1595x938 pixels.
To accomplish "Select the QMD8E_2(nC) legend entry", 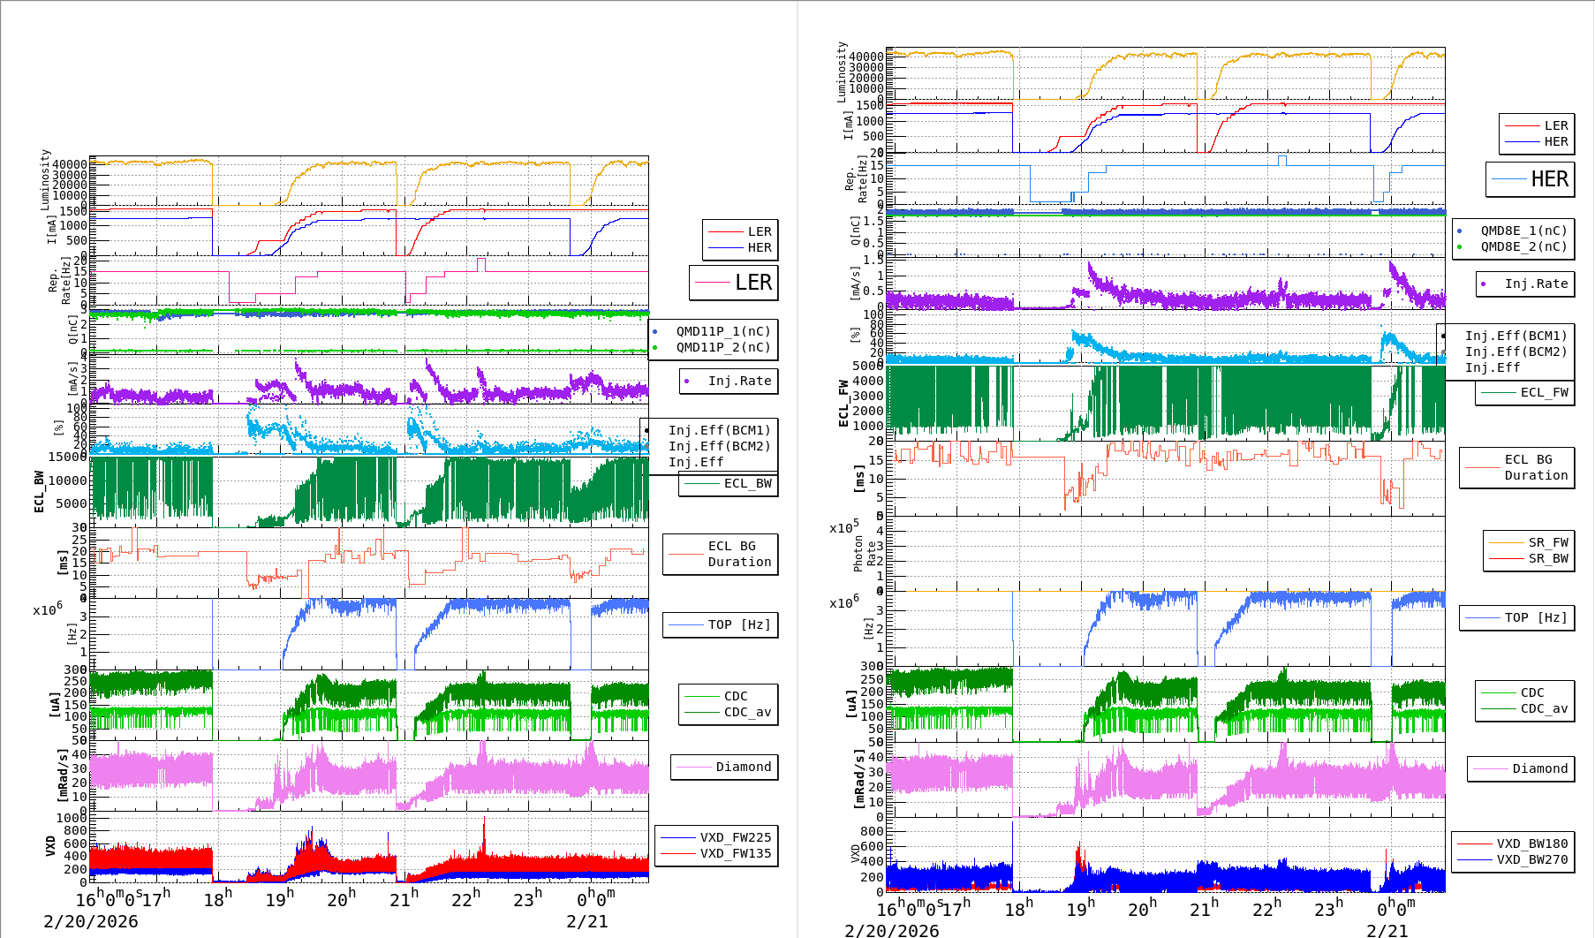I will tap(1523, 246).
